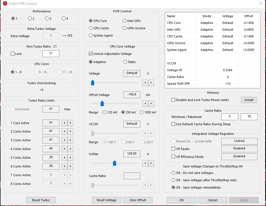Decrease 2 Cores Active ratio arrow

(x=65, y=131)
